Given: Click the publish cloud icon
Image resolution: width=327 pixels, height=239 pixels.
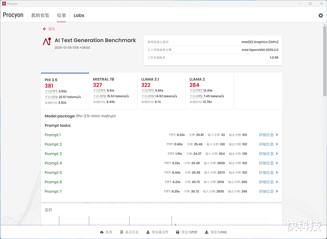Looking at the screenshot, I should [x=102, y=232].
